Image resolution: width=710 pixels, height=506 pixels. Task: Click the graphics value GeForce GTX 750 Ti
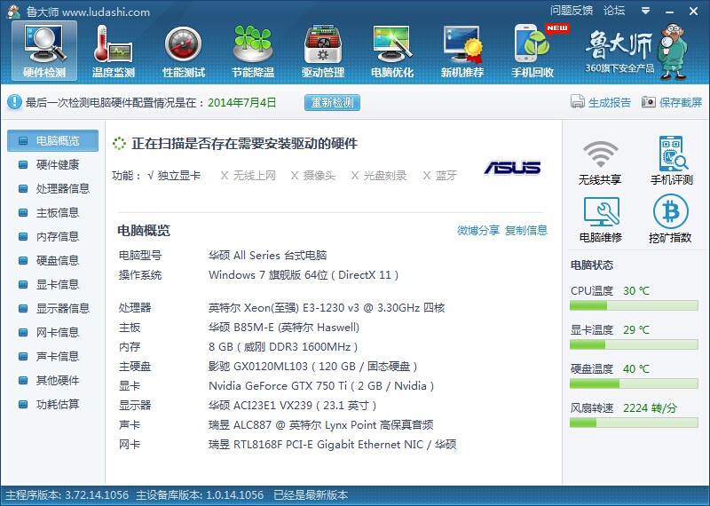321,386
